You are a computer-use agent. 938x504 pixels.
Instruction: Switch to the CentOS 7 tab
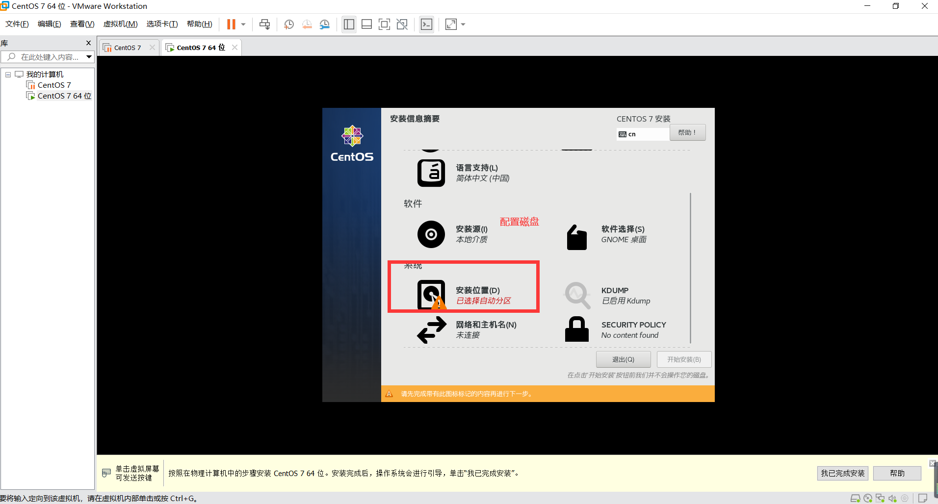(128, 48)
